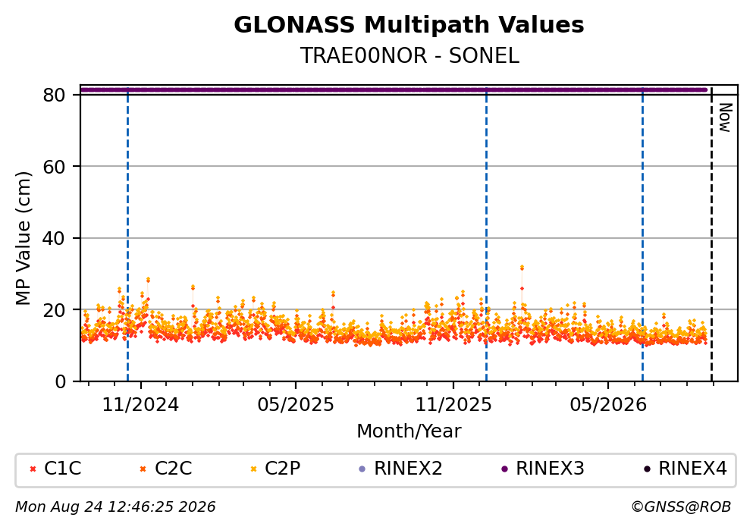Screen dimensions: 753x530
Task: Click the blue dashed line near 11/2024
Action: (127, 234)
